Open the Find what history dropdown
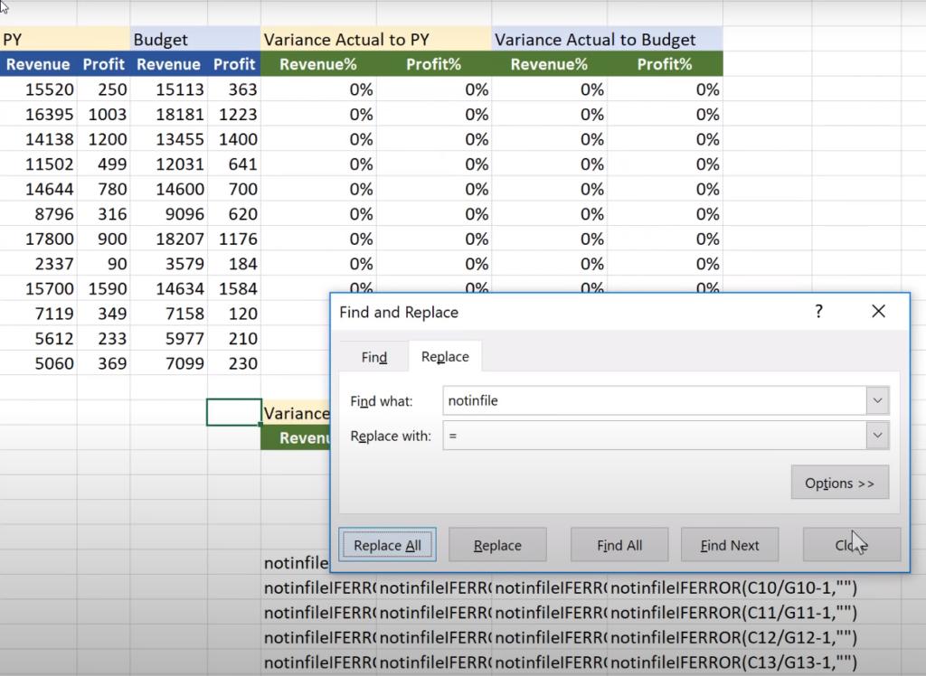 coord(874,399)
